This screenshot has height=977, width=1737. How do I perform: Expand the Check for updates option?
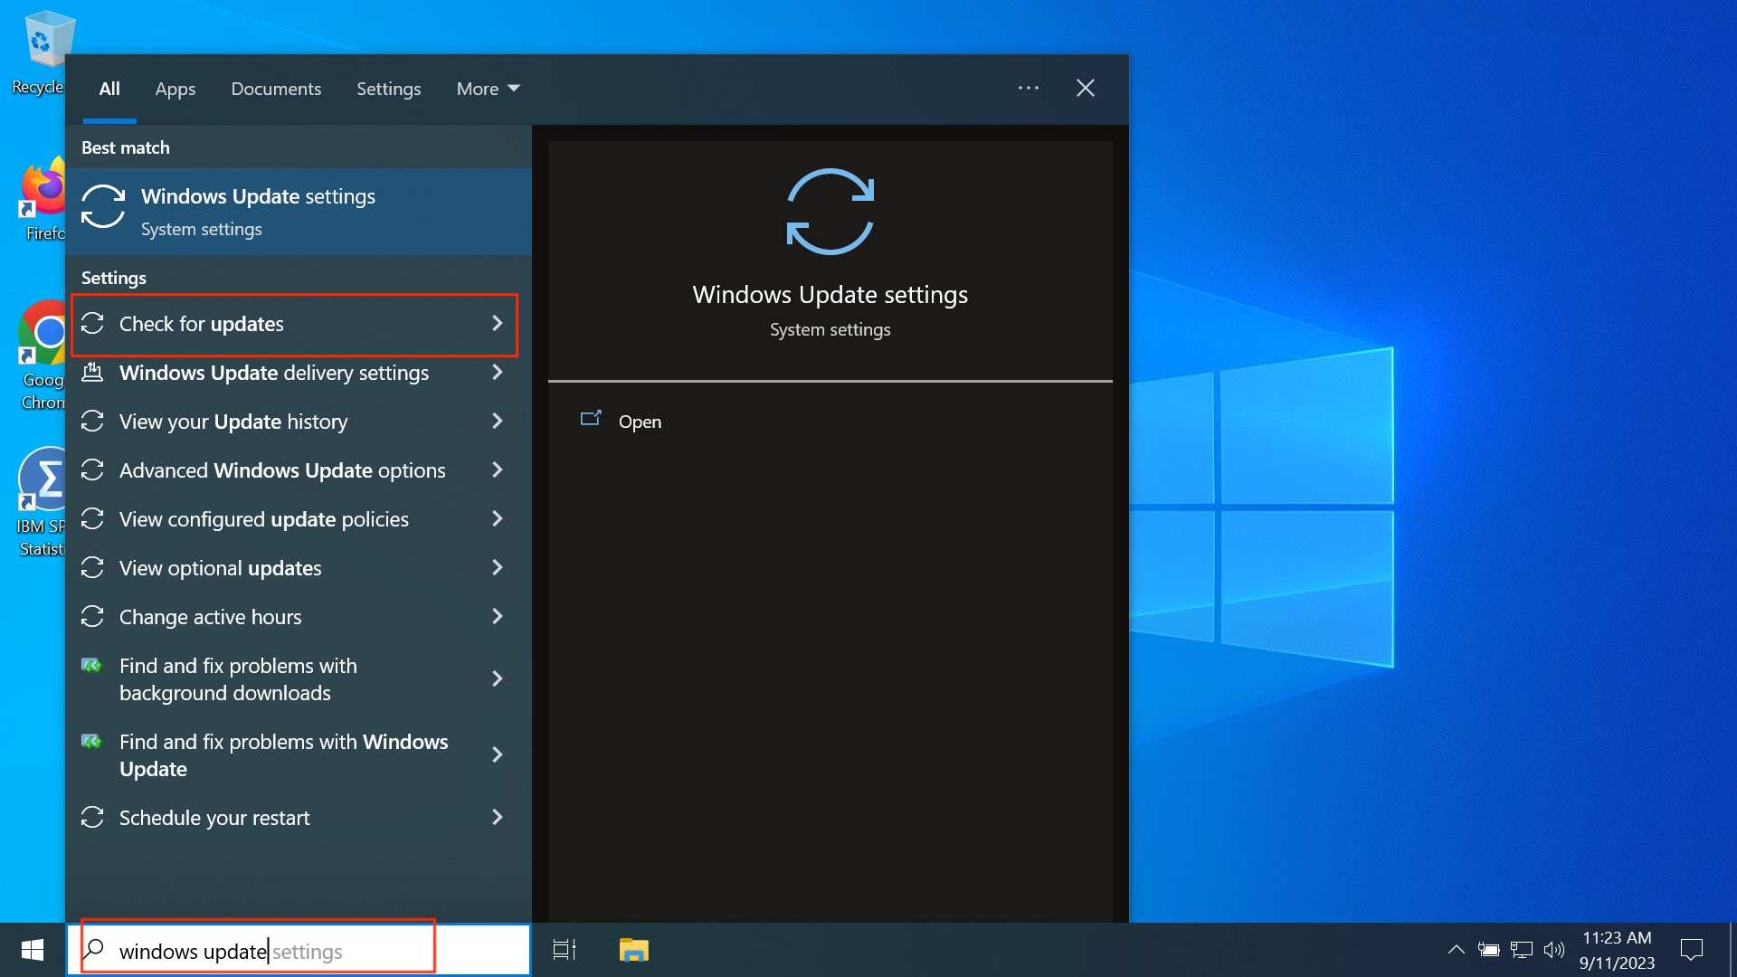coord(498,322)
